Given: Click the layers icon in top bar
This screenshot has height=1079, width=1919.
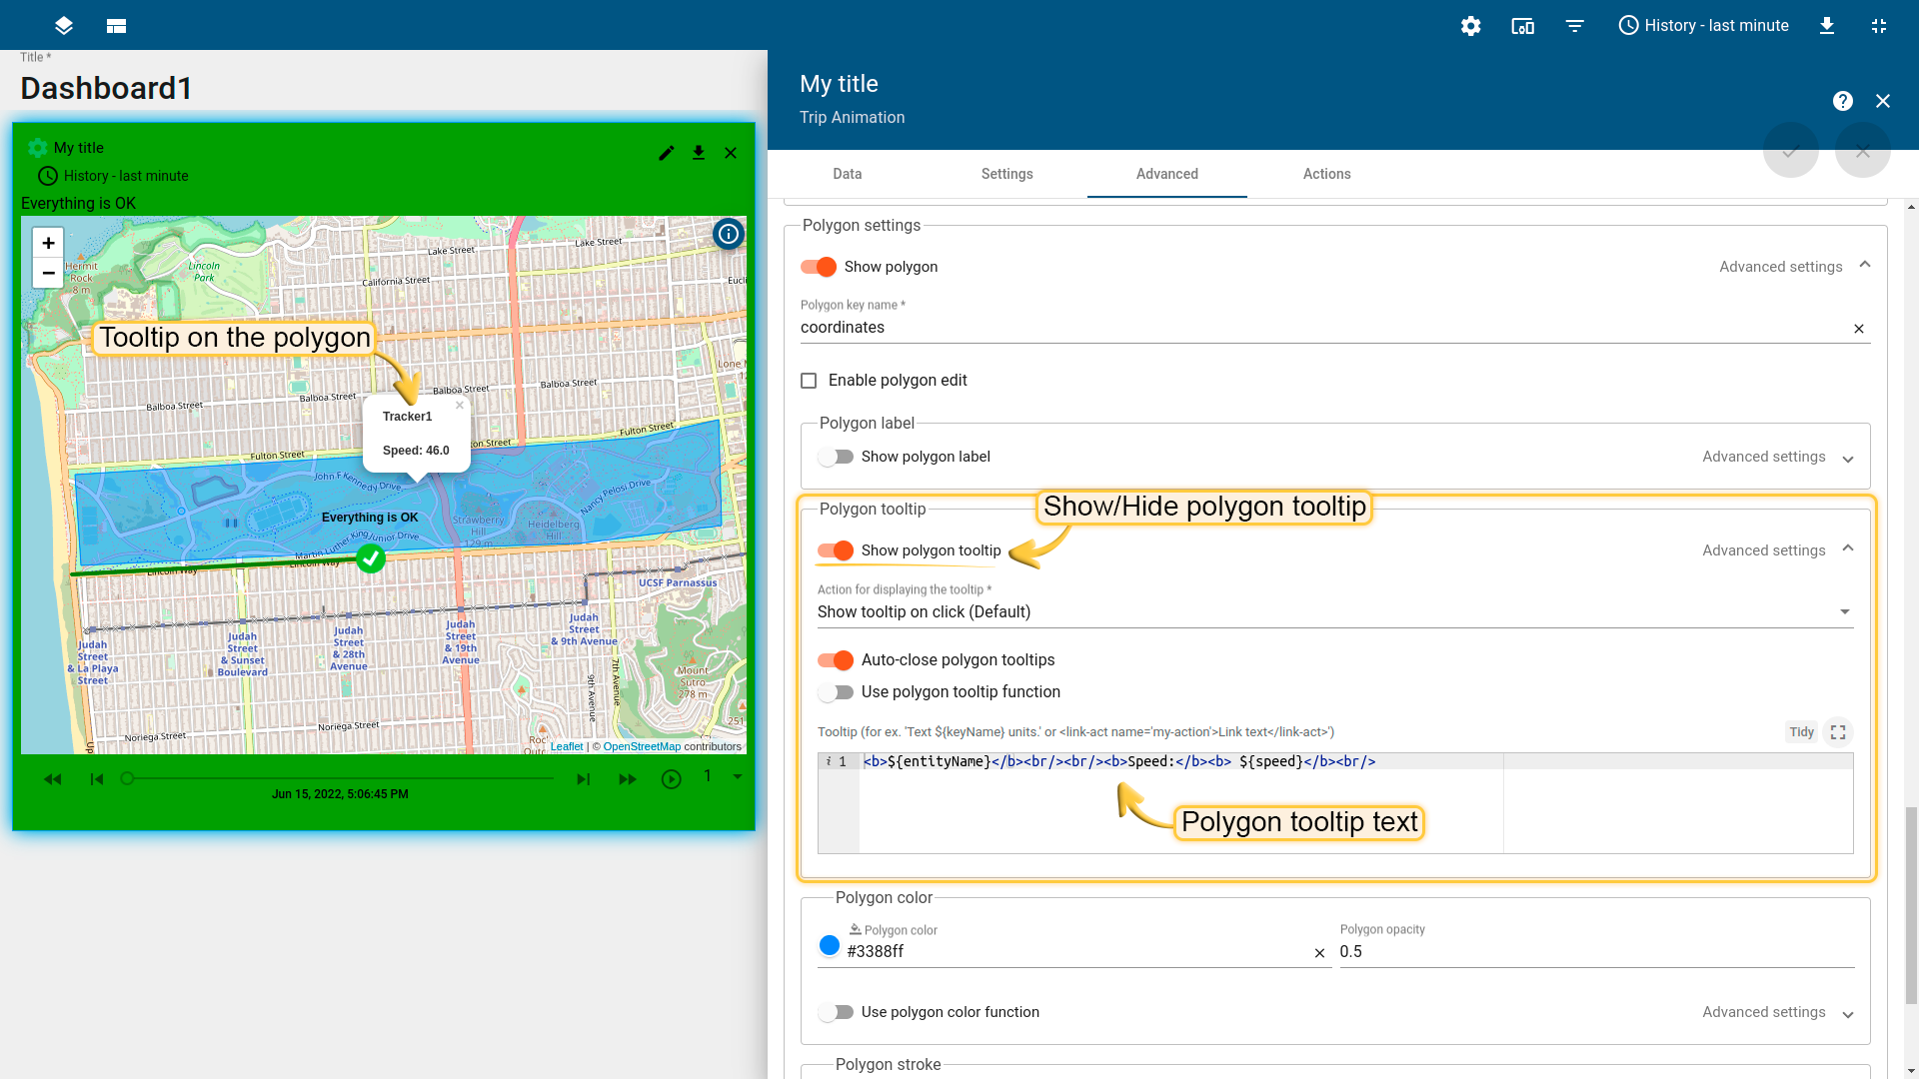Looking at the screenshot, I should [x=64, y=26].
